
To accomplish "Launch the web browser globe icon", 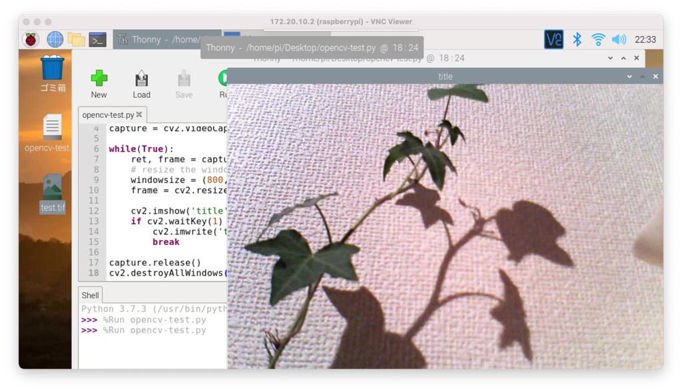I will tap(55, 39).
